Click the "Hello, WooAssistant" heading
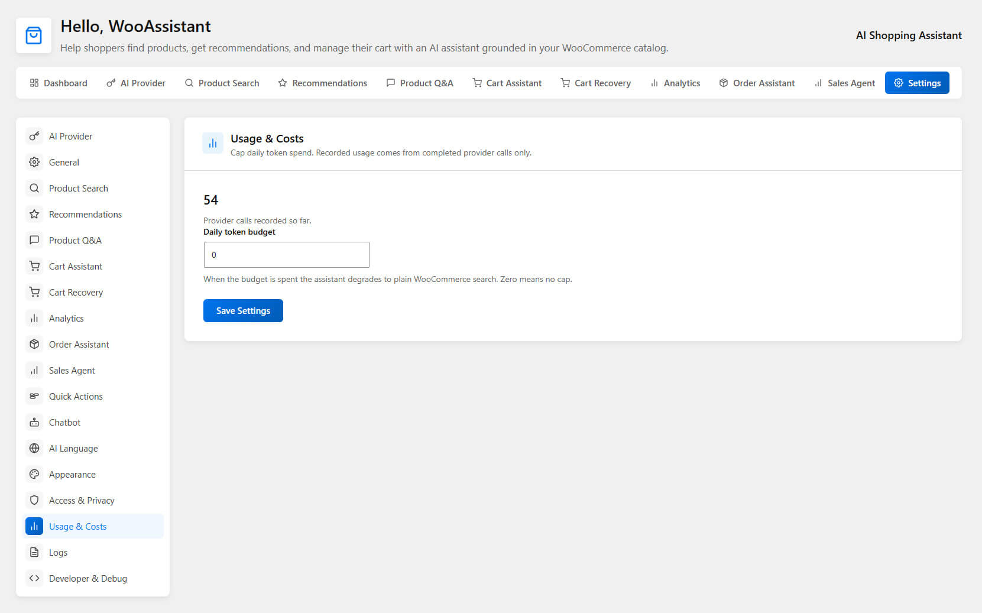This screenshot has width=982, height=613. (x=135, y=27)
